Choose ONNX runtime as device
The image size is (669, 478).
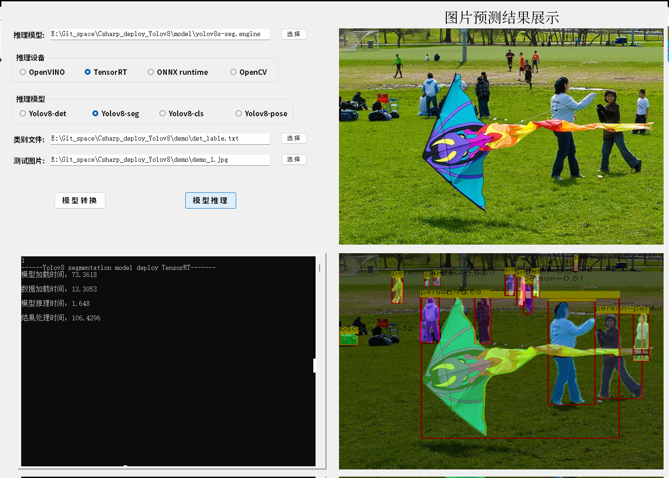[x=178, y=72]
